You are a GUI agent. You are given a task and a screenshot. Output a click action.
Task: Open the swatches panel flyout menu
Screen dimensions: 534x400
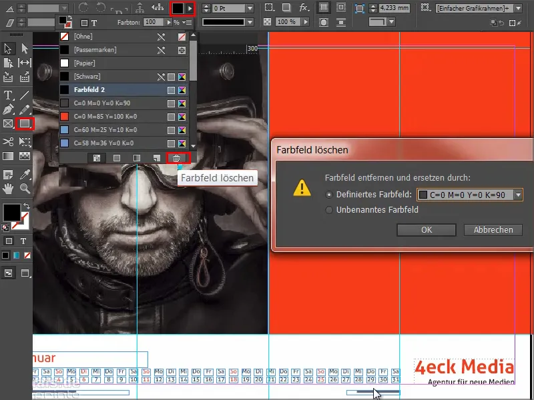click(x=188, y=23)
